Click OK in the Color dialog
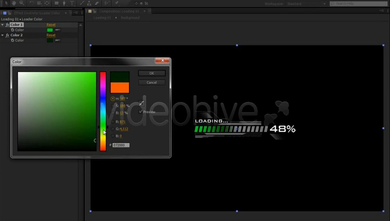The image size is (390, 221). [x=152, y=73]
